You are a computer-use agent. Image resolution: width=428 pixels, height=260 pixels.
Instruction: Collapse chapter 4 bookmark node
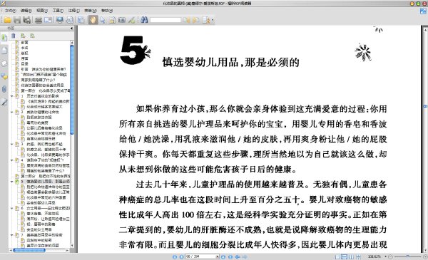pyautogui.click(x=11, y=160)
